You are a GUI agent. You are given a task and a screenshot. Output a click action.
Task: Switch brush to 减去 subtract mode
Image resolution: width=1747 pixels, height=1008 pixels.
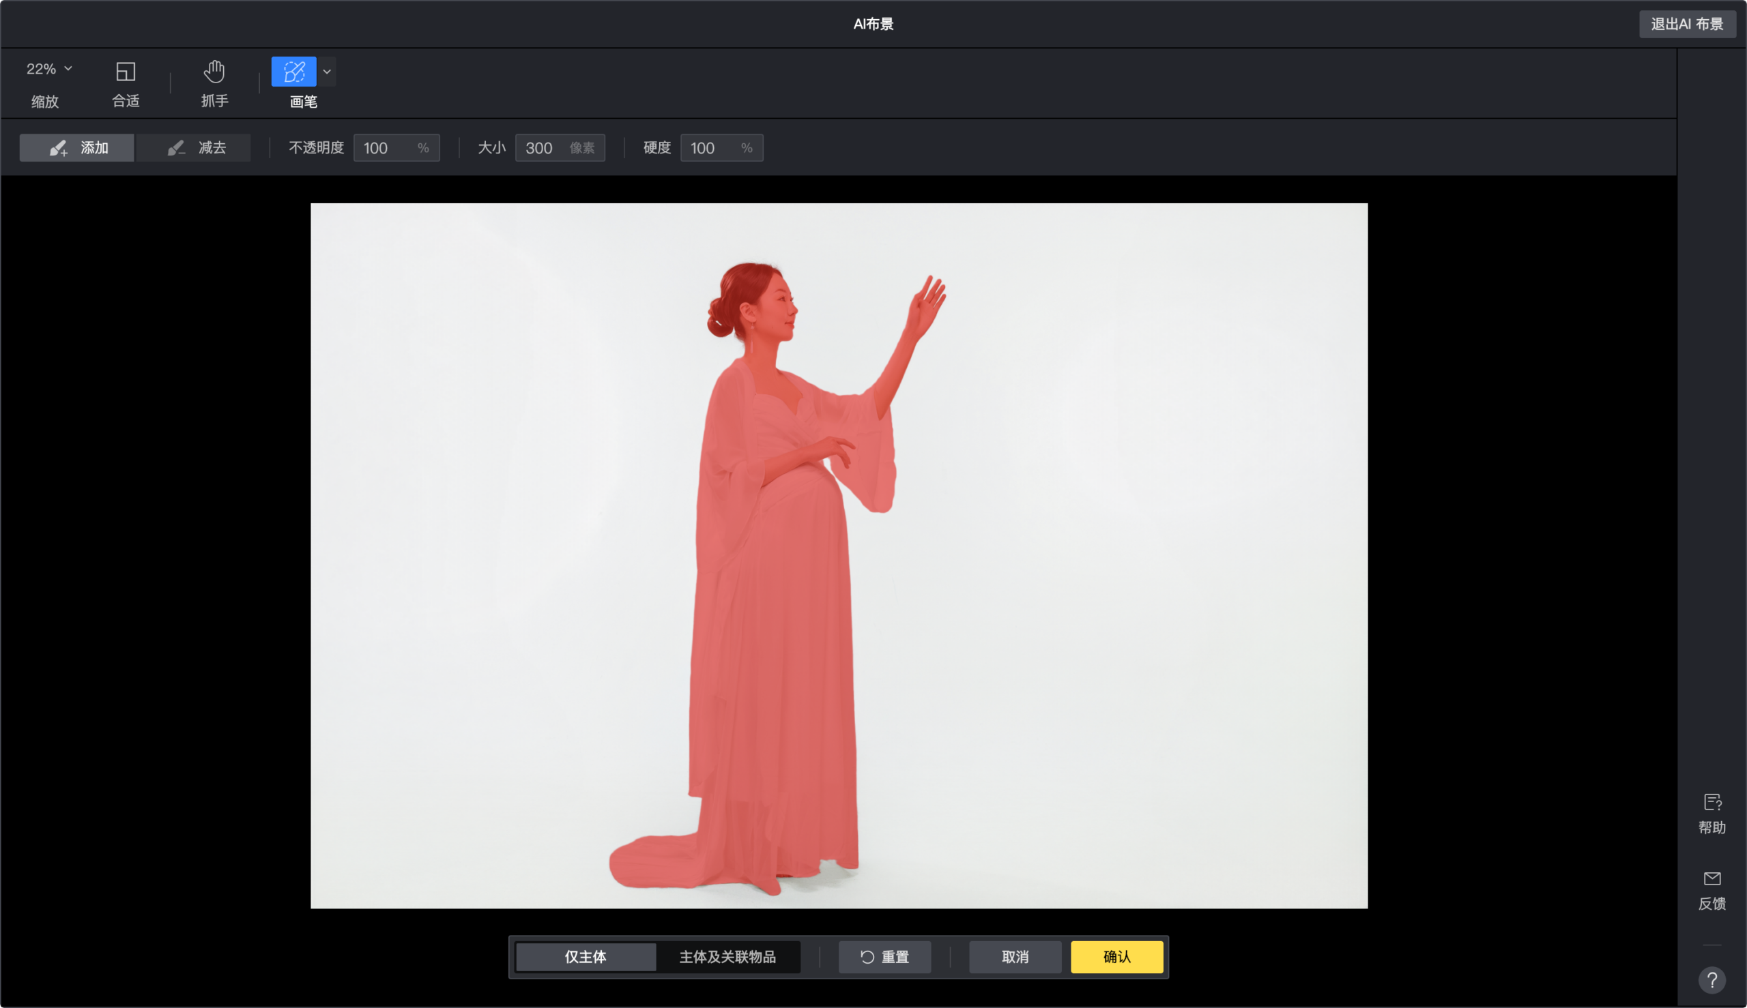click(x=194, y=147)
